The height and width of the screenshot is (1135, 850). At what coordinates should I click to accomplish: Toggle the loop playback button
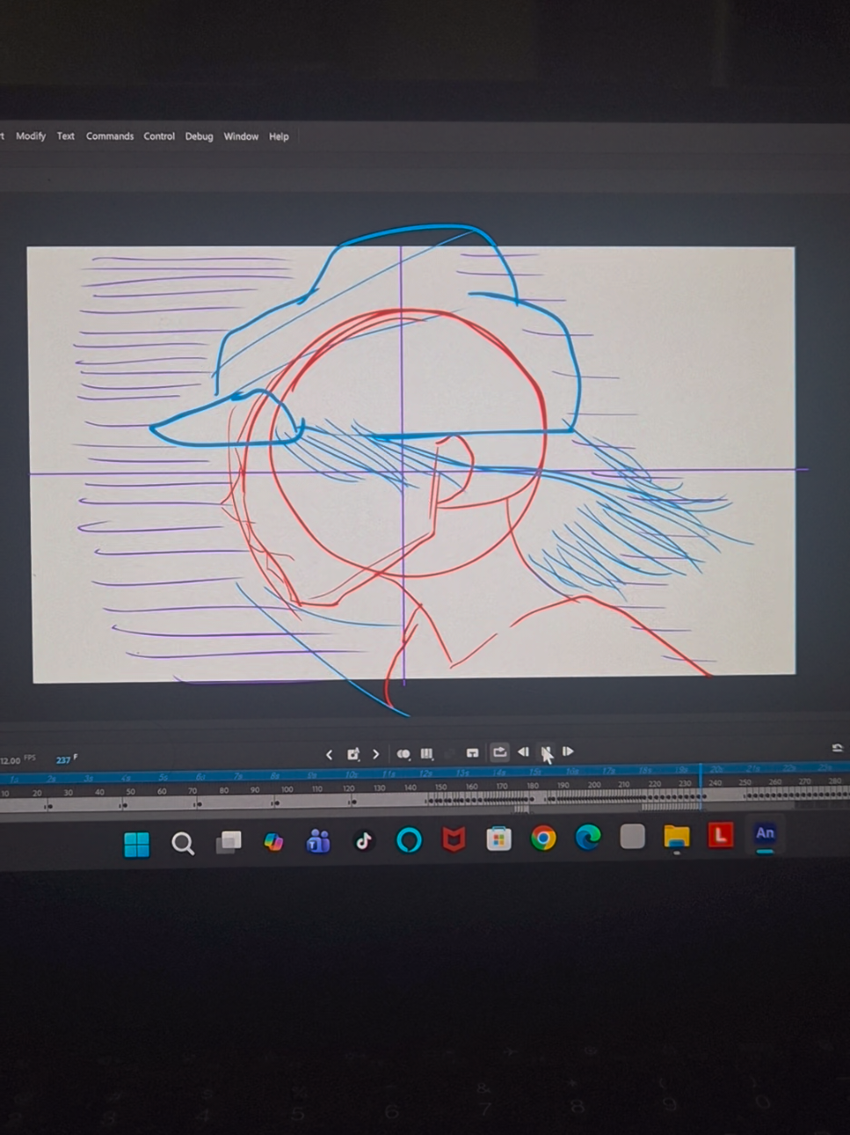499,751
